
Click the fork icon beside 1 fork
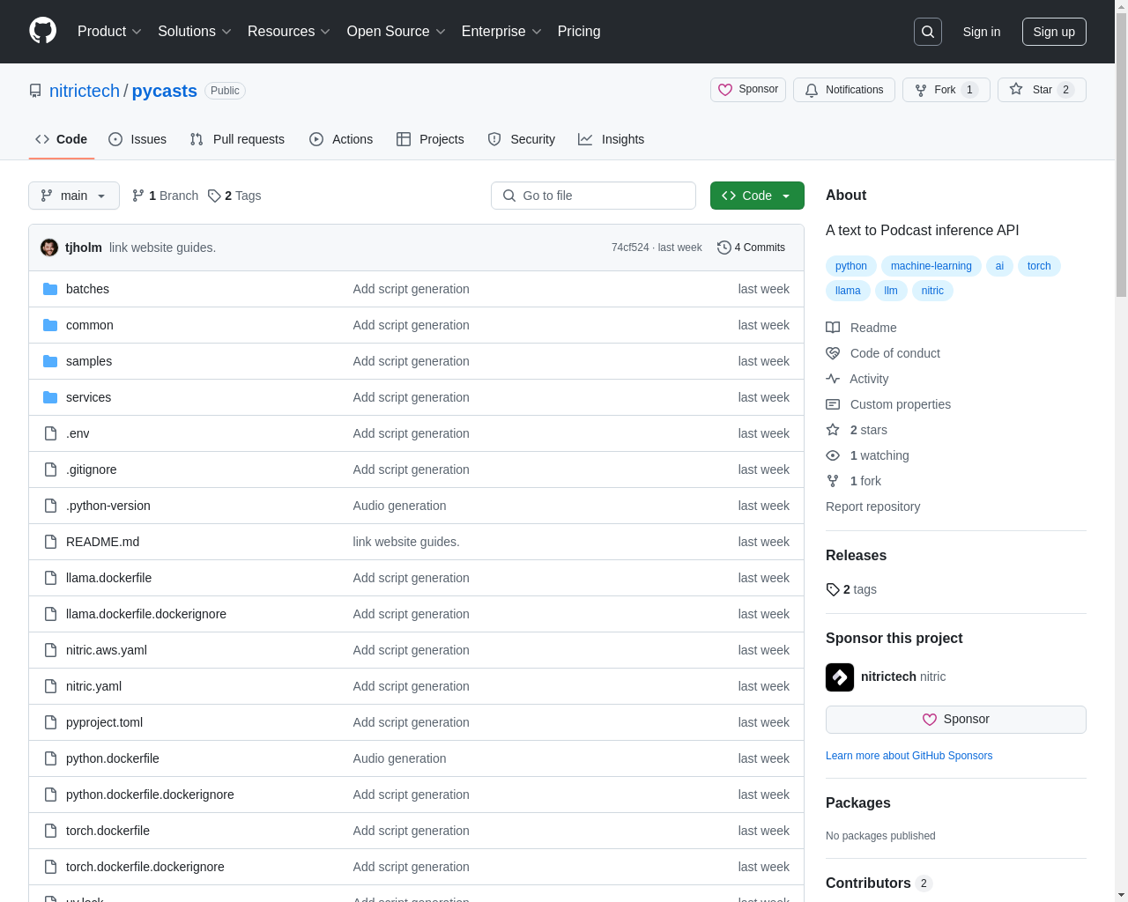tap(833, 481)
